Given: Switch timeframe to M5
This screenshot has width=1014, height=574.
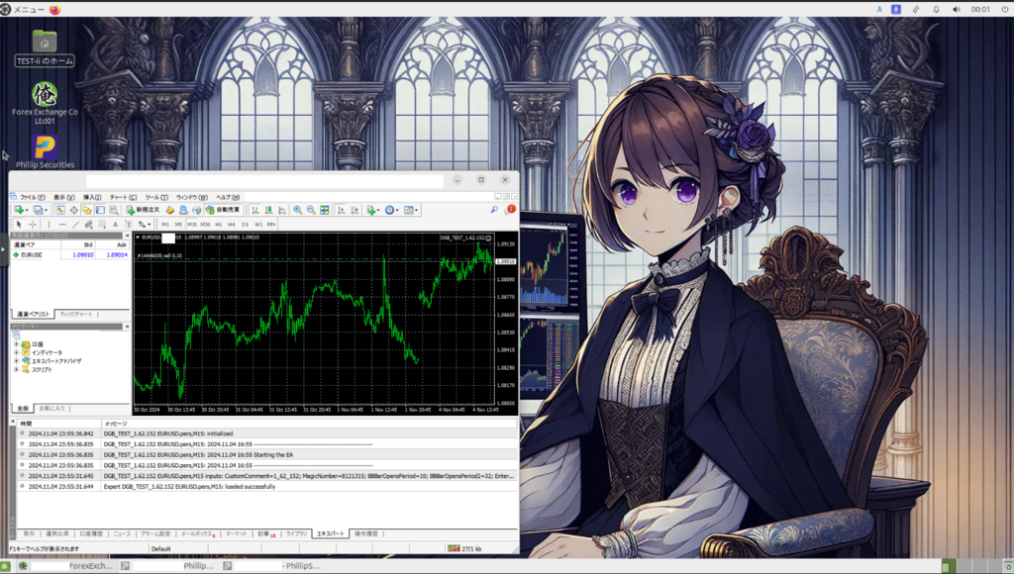Looking at the screenshot, I should point(179,225).
